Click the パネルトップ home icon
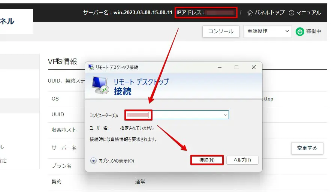Viewport: 332px width, 192px height. [250, 13]
